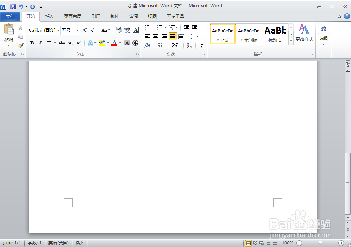Decrease paragraph indent
The width and height of the screenshot is (351, 247).
click(186, 27)
